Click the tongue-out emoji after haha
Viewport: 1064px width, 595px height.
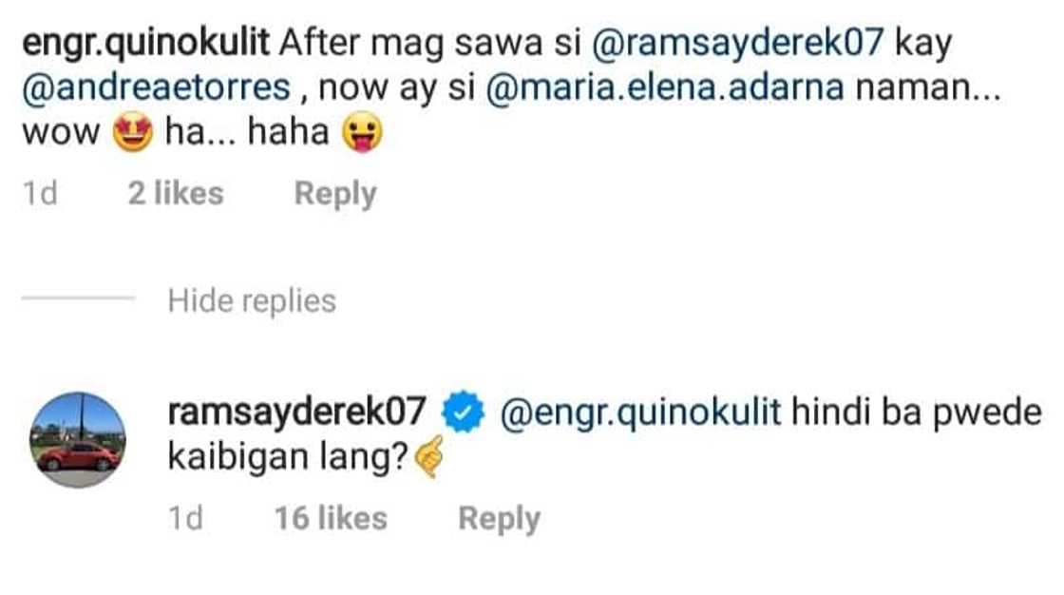362,132
